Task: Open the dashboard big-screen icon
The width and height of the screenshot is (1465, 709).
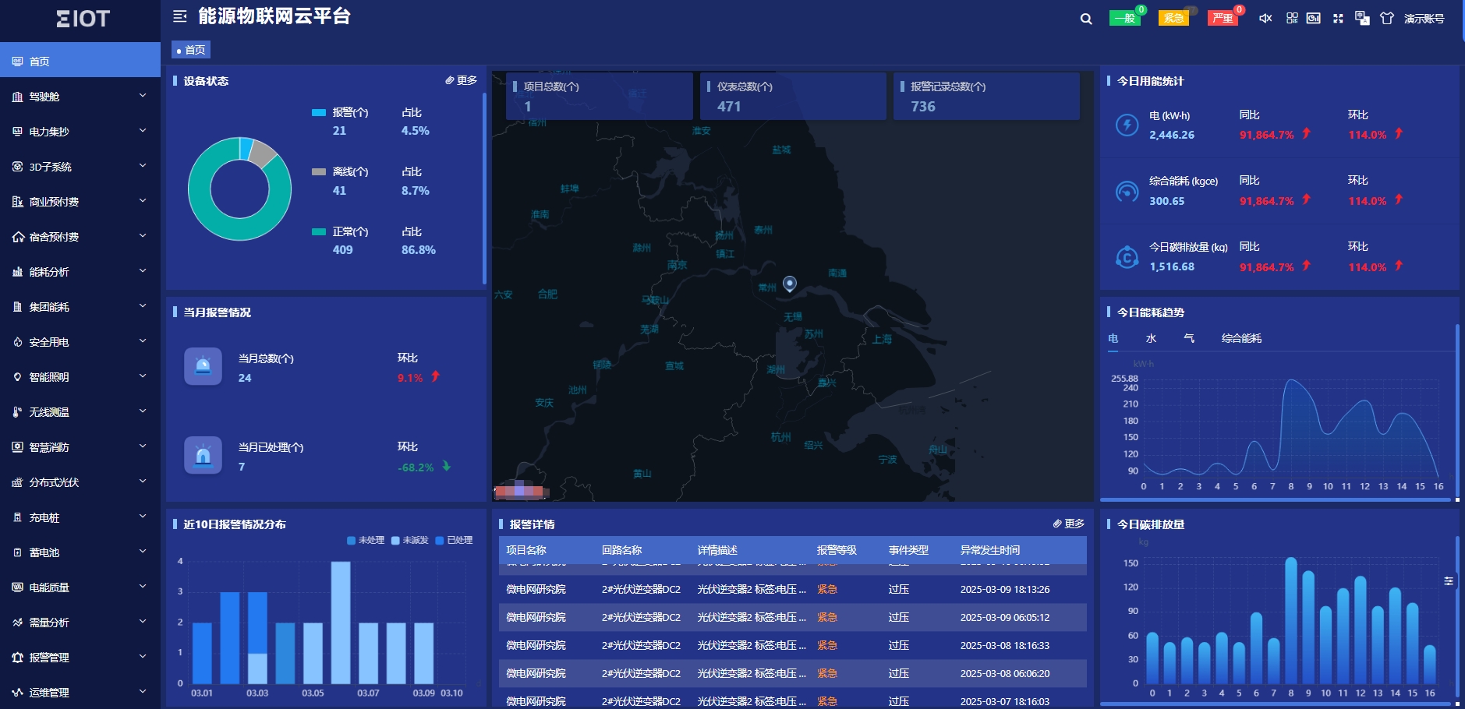Action: click(x=1314, y=18)
